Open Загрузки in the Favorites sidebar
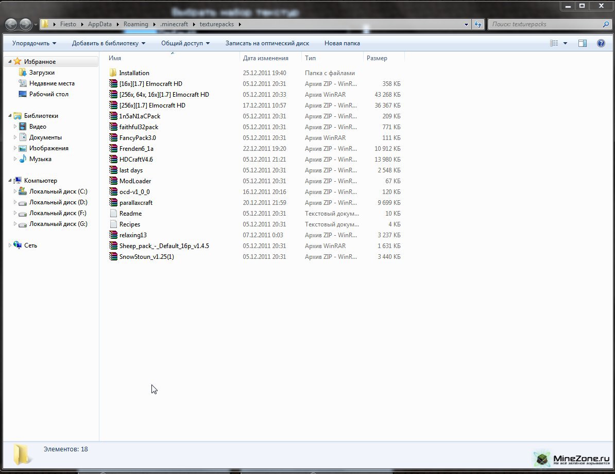The image size is (615, 474). 41,73
